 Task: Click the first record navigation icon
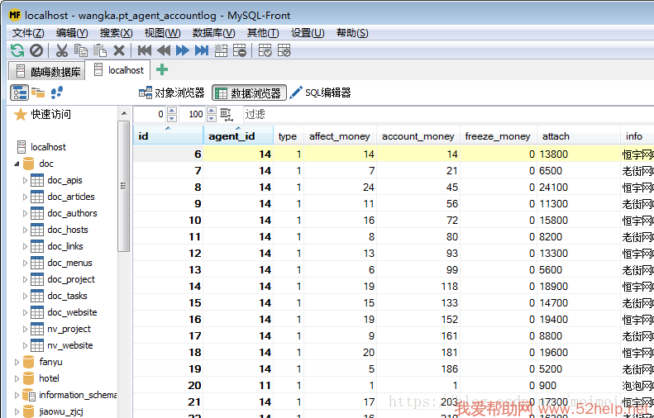pyautogui.click(x=145, y=50)
